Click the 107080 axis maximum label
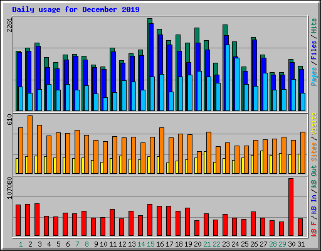 coord(9,188)
